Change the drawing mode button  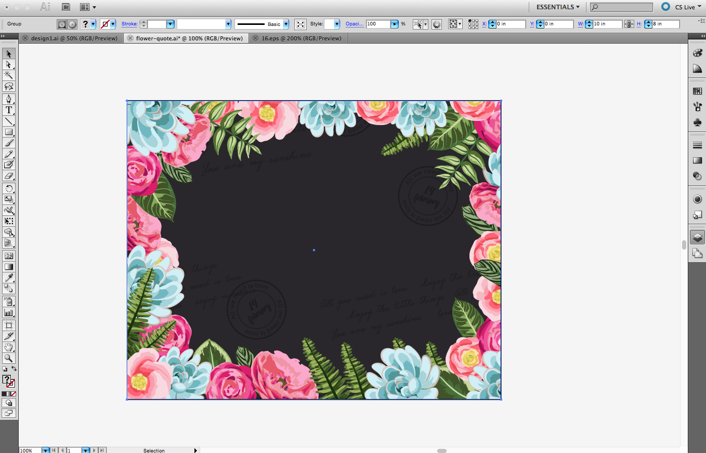point(9,403)
